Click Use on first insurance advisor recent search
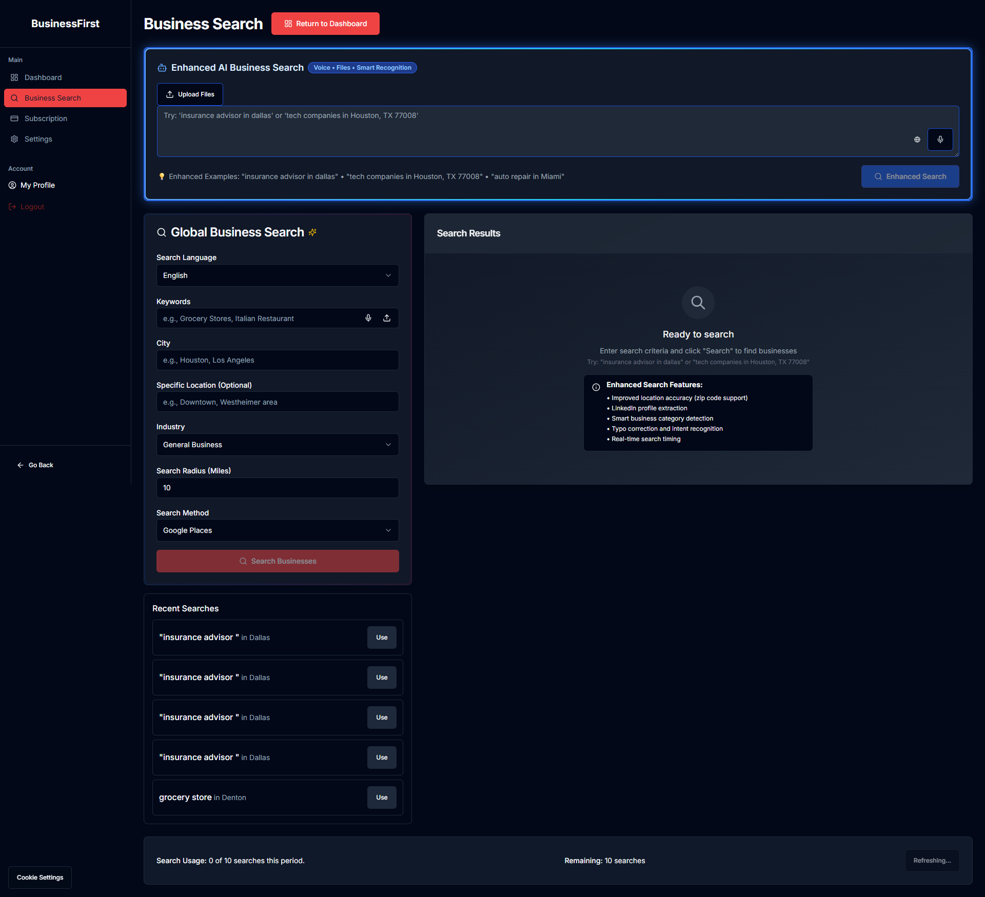Image resolution: width=985 pixels, height=897 pixels. pyautogui.click(x=382, y=637)
